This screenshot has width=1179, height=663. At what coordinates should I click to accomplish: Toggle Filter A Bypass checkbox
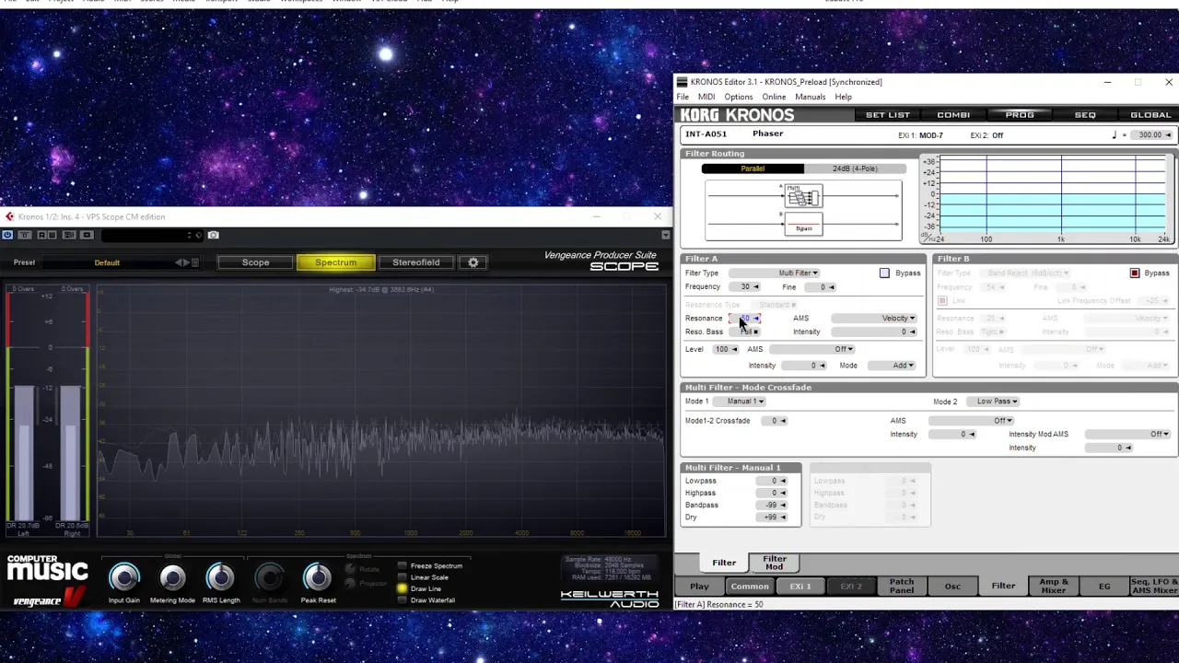coord(884,273)
